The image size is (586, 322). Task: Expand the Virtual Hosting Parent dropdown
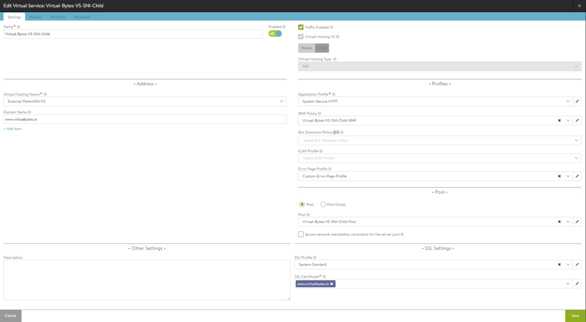point(281,101)
